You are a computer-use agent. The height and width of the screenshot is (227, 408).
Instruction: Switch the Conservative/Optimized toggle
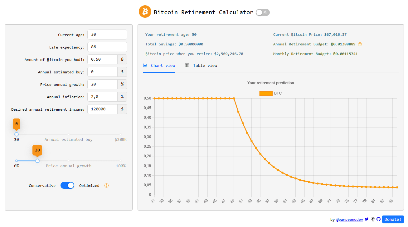click(x=67, y=185)
